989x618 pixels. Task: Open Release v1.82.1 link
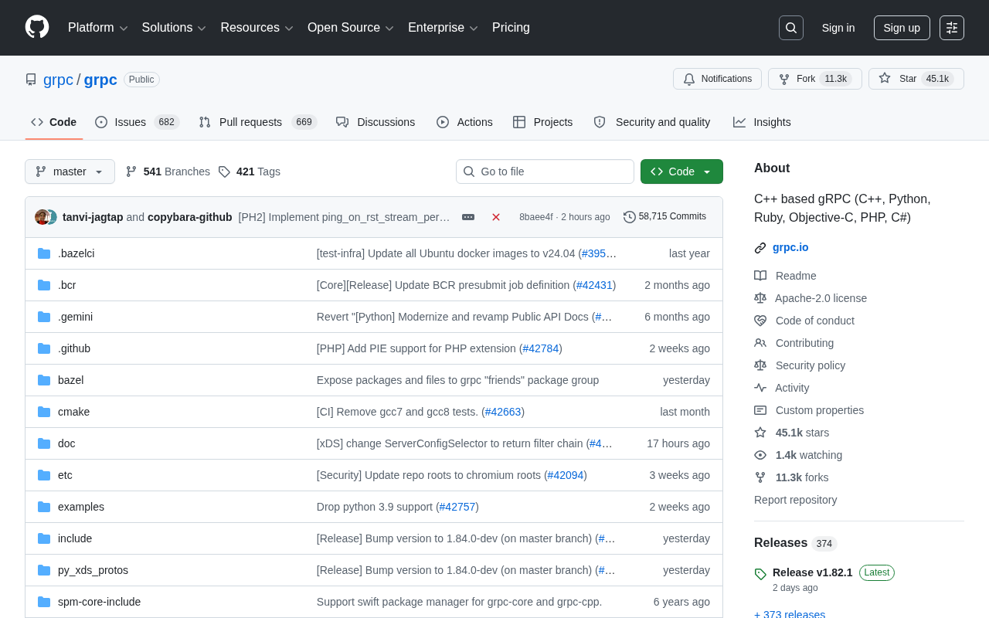pyautogui.click(x=813, y=572)
